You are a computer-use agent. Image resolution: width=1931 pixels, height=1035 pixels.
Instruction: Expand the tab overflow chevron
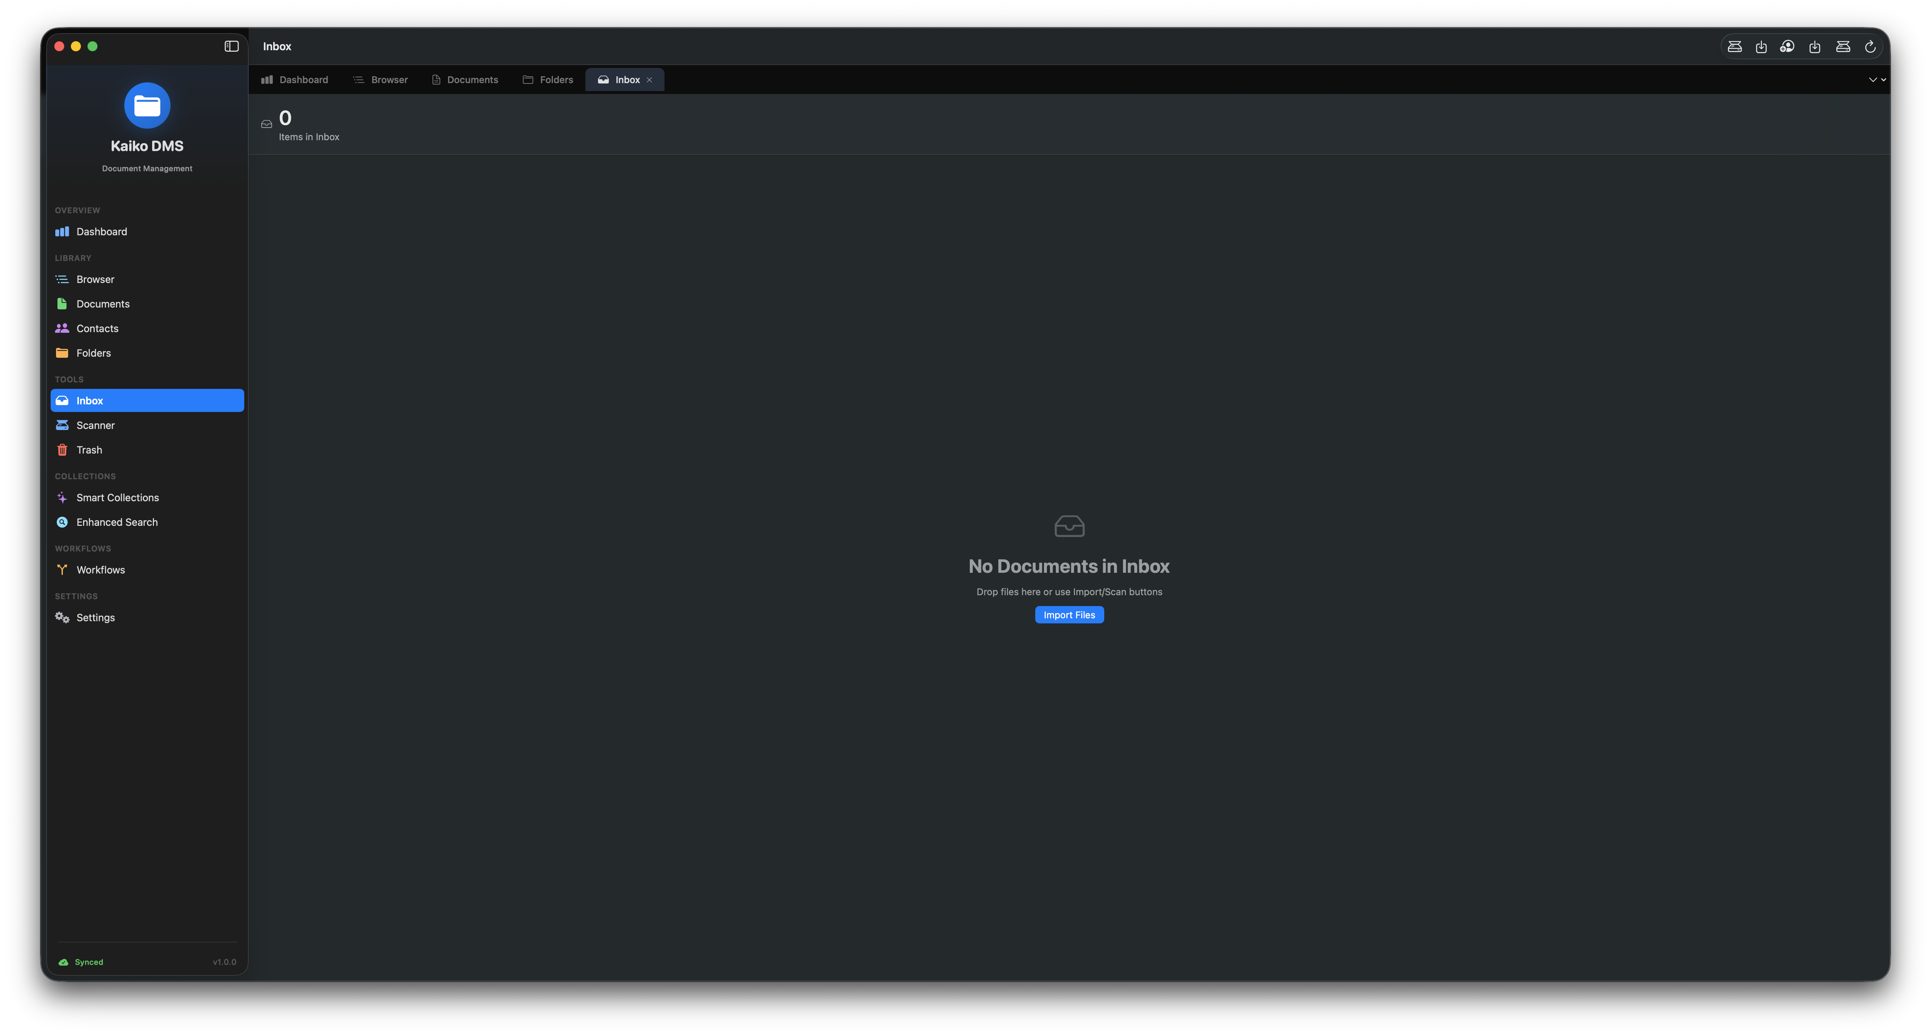pyautogui.click(x=1876, y=80)
